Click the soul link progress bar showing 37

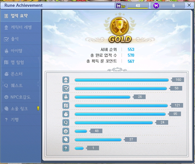pos(98,140)
